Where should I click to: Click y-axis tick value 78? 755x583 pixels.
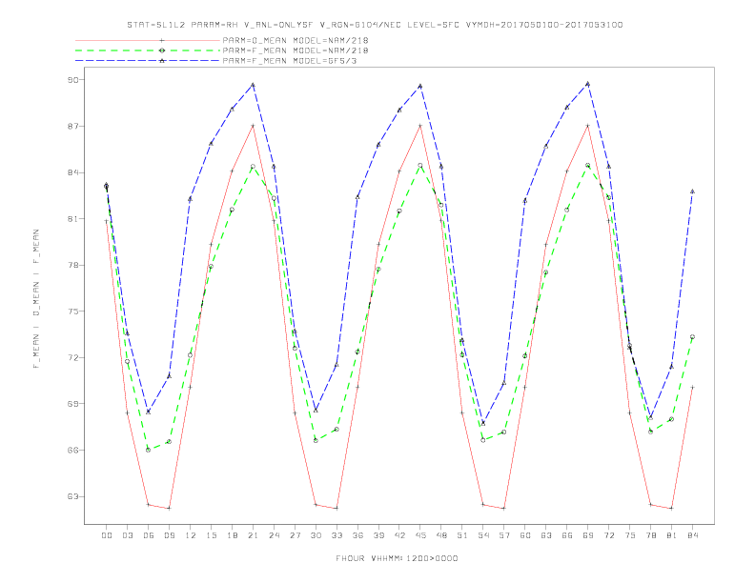72,265
